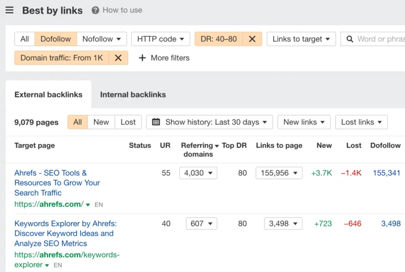The height and width of the screenshot is (272, 405).
Task: Click the calendar icon in Show history
Action: coord(156,122)
